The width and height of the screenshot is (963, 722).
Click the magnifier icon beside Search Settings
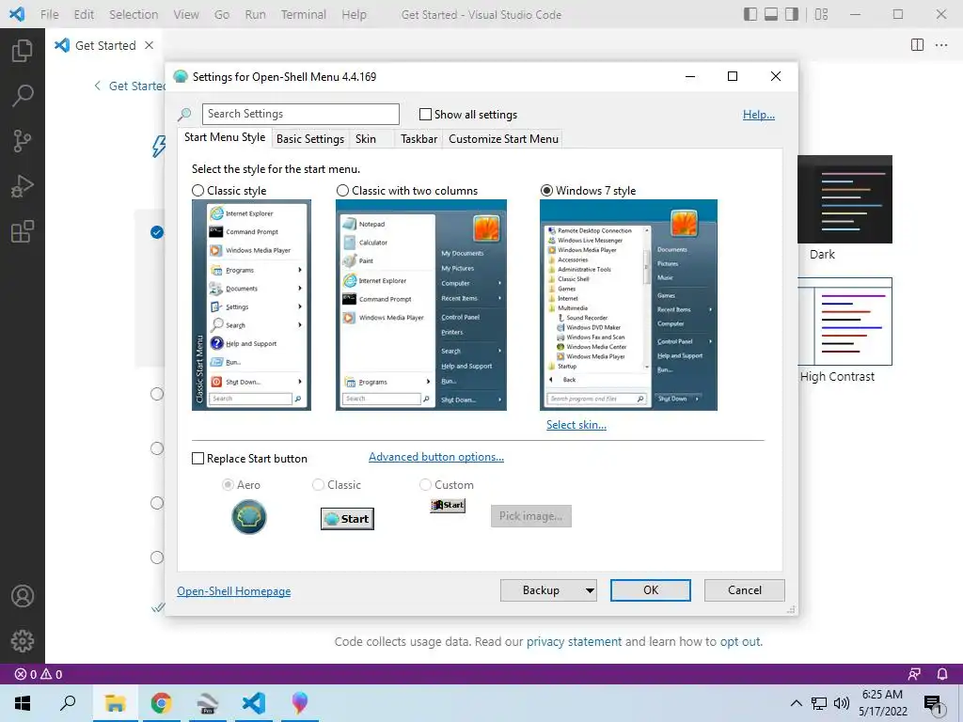coord(184,114)
